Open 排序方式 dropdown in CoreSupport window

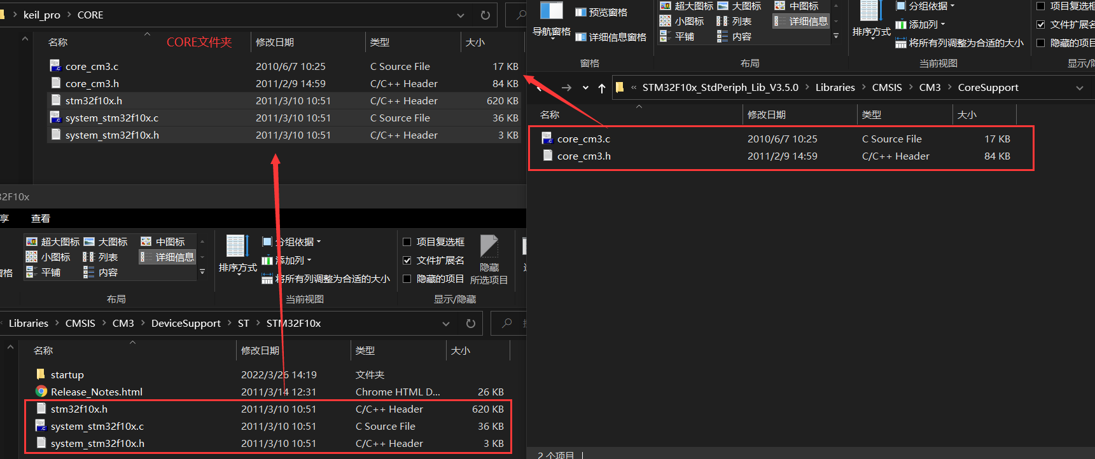872,21
